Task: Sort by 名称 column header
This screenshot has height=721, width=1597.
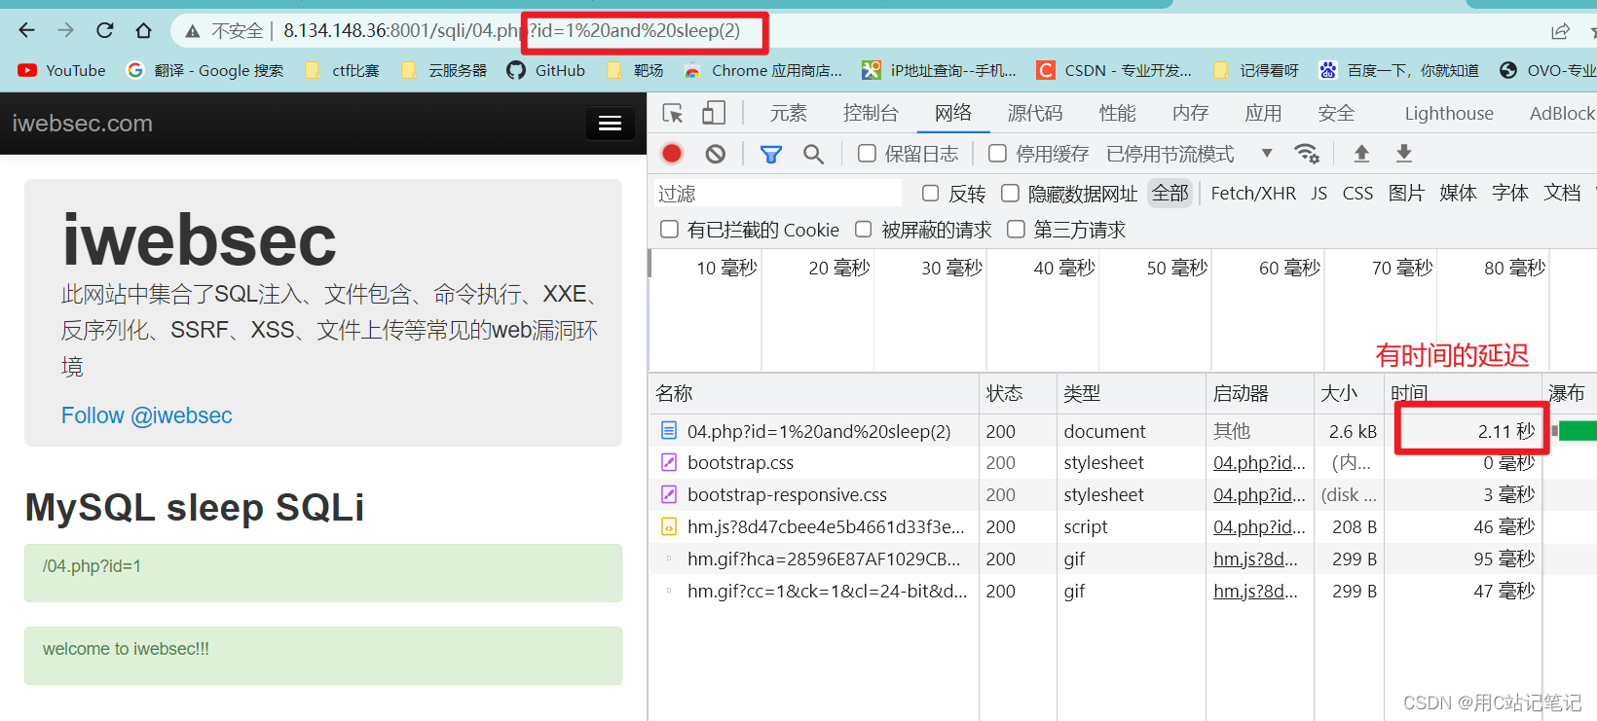Action: (814, 393)
